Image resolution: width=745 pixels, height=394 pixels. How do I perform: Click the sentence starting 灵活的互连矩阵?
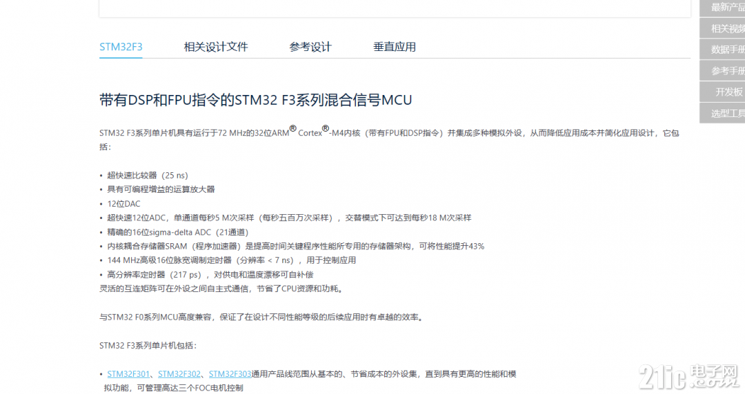tap(221, 289)
